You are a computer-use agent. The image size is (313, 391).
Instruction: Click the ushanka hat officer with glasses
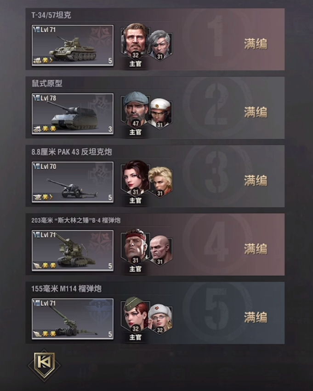coord(160,319)
